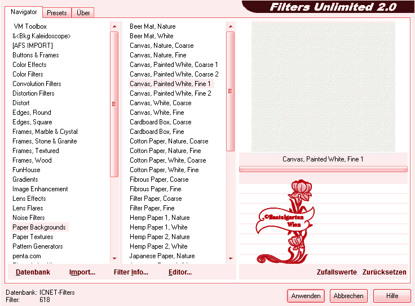
Task: Choose Lens Effects category
Action: point(29,198)
